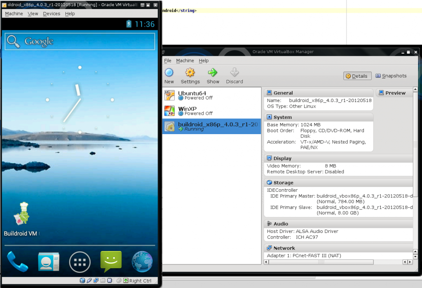Click the New virtual machine toolbar icon
This screenshot has width=422, height=288.
coord(169,72)
